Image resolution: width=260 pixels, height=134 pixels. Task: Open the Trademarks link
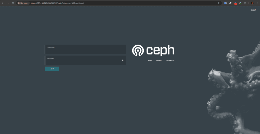(170, 61)
